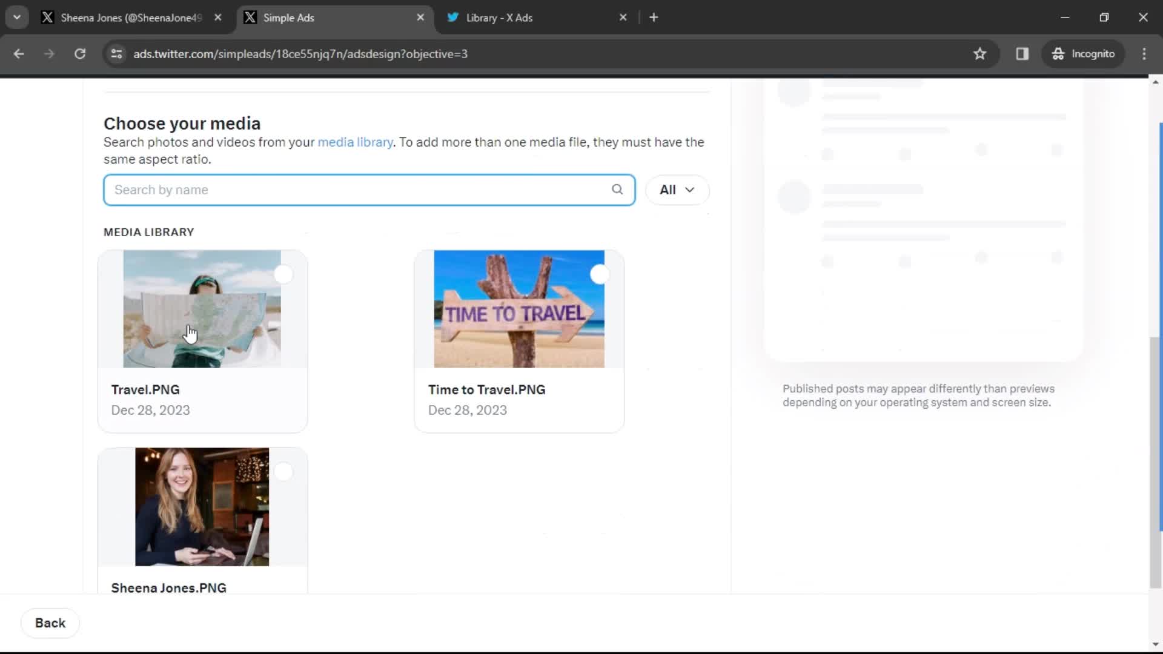Click the address bar URL
1163x654 pixels.
tap(300, 54)
